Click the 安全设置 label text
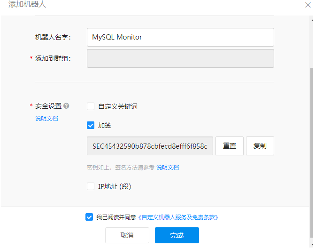 coord(48,106)
